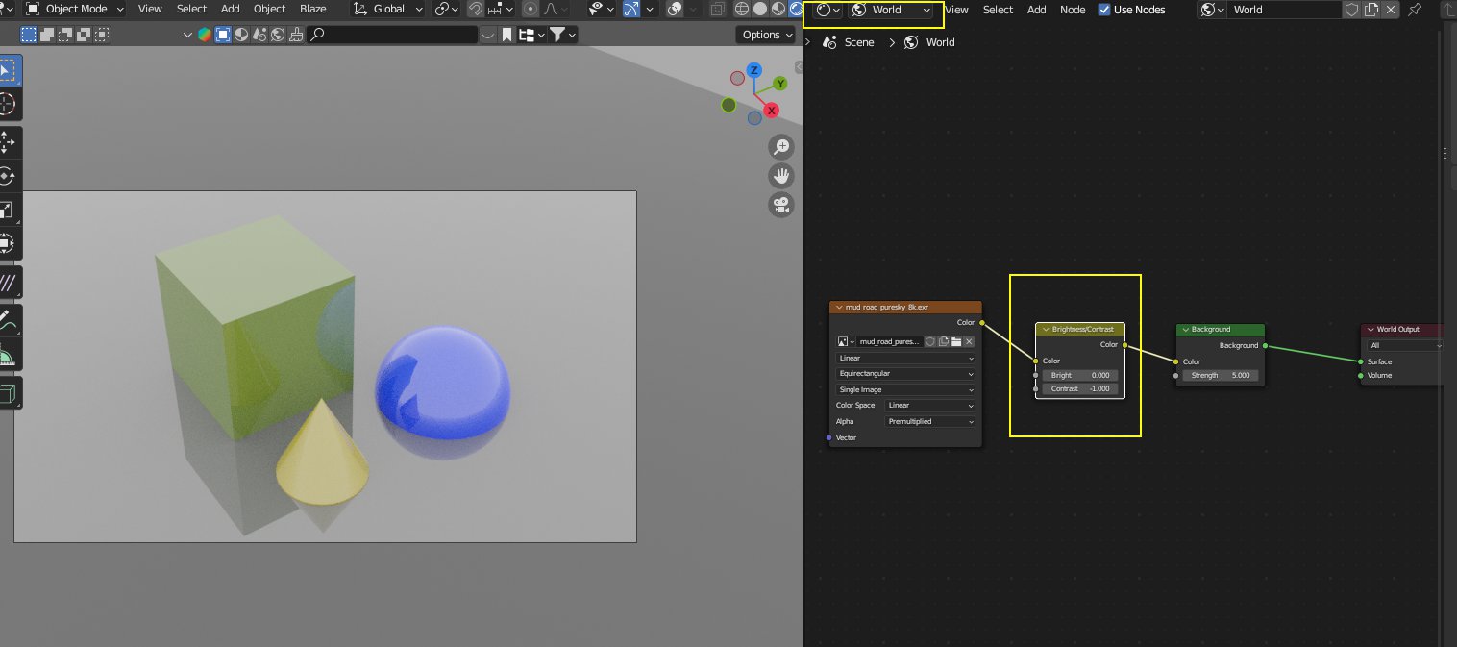
Task: Click World in the node editor breadcrumb
Action: (x=940, y=42)
